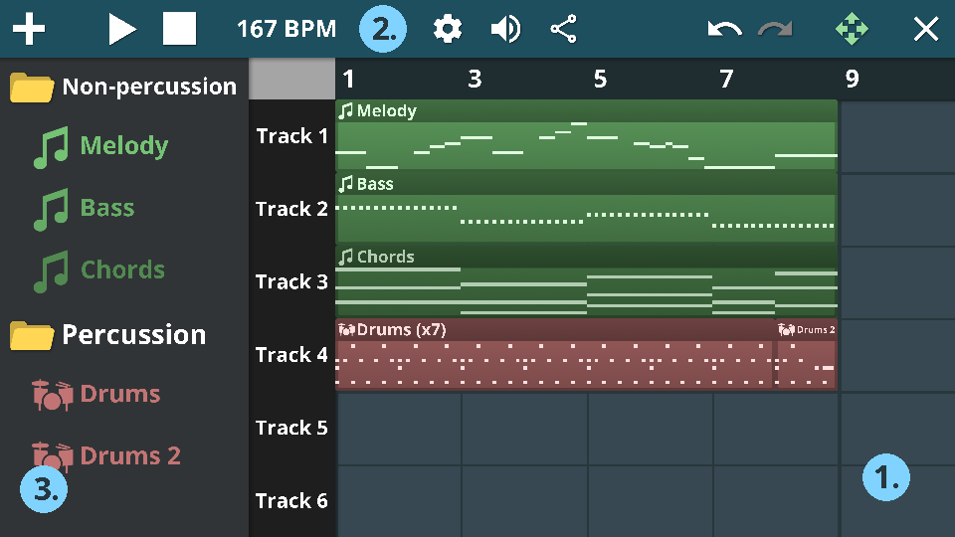Click the redo arrow icon
Viewport: 955px width, 537px height.
(775, 29)
